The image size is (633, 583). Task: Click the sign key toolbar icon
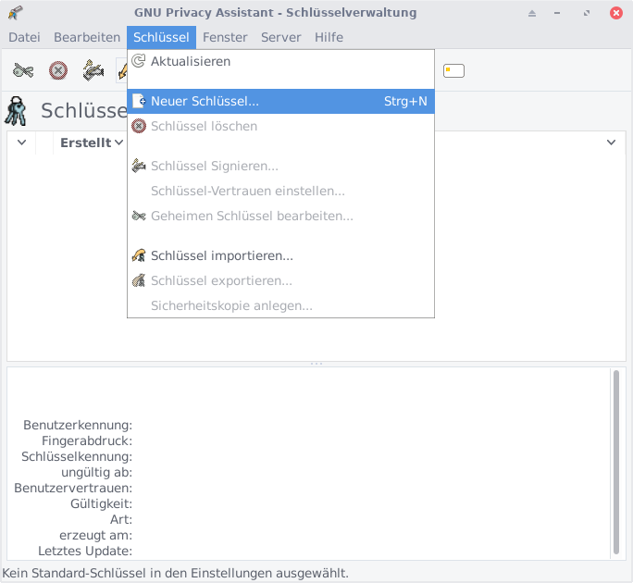(93, 70)
